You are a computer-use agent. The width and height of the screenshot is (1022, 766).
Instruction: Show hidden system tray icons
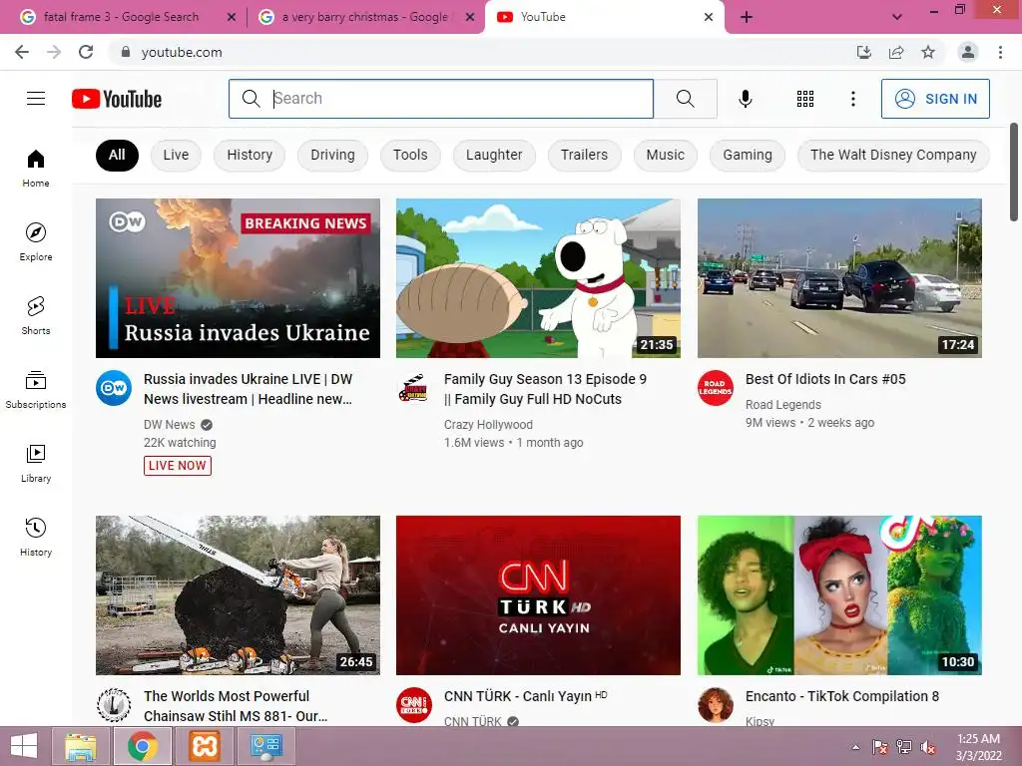tap(855, 747)
